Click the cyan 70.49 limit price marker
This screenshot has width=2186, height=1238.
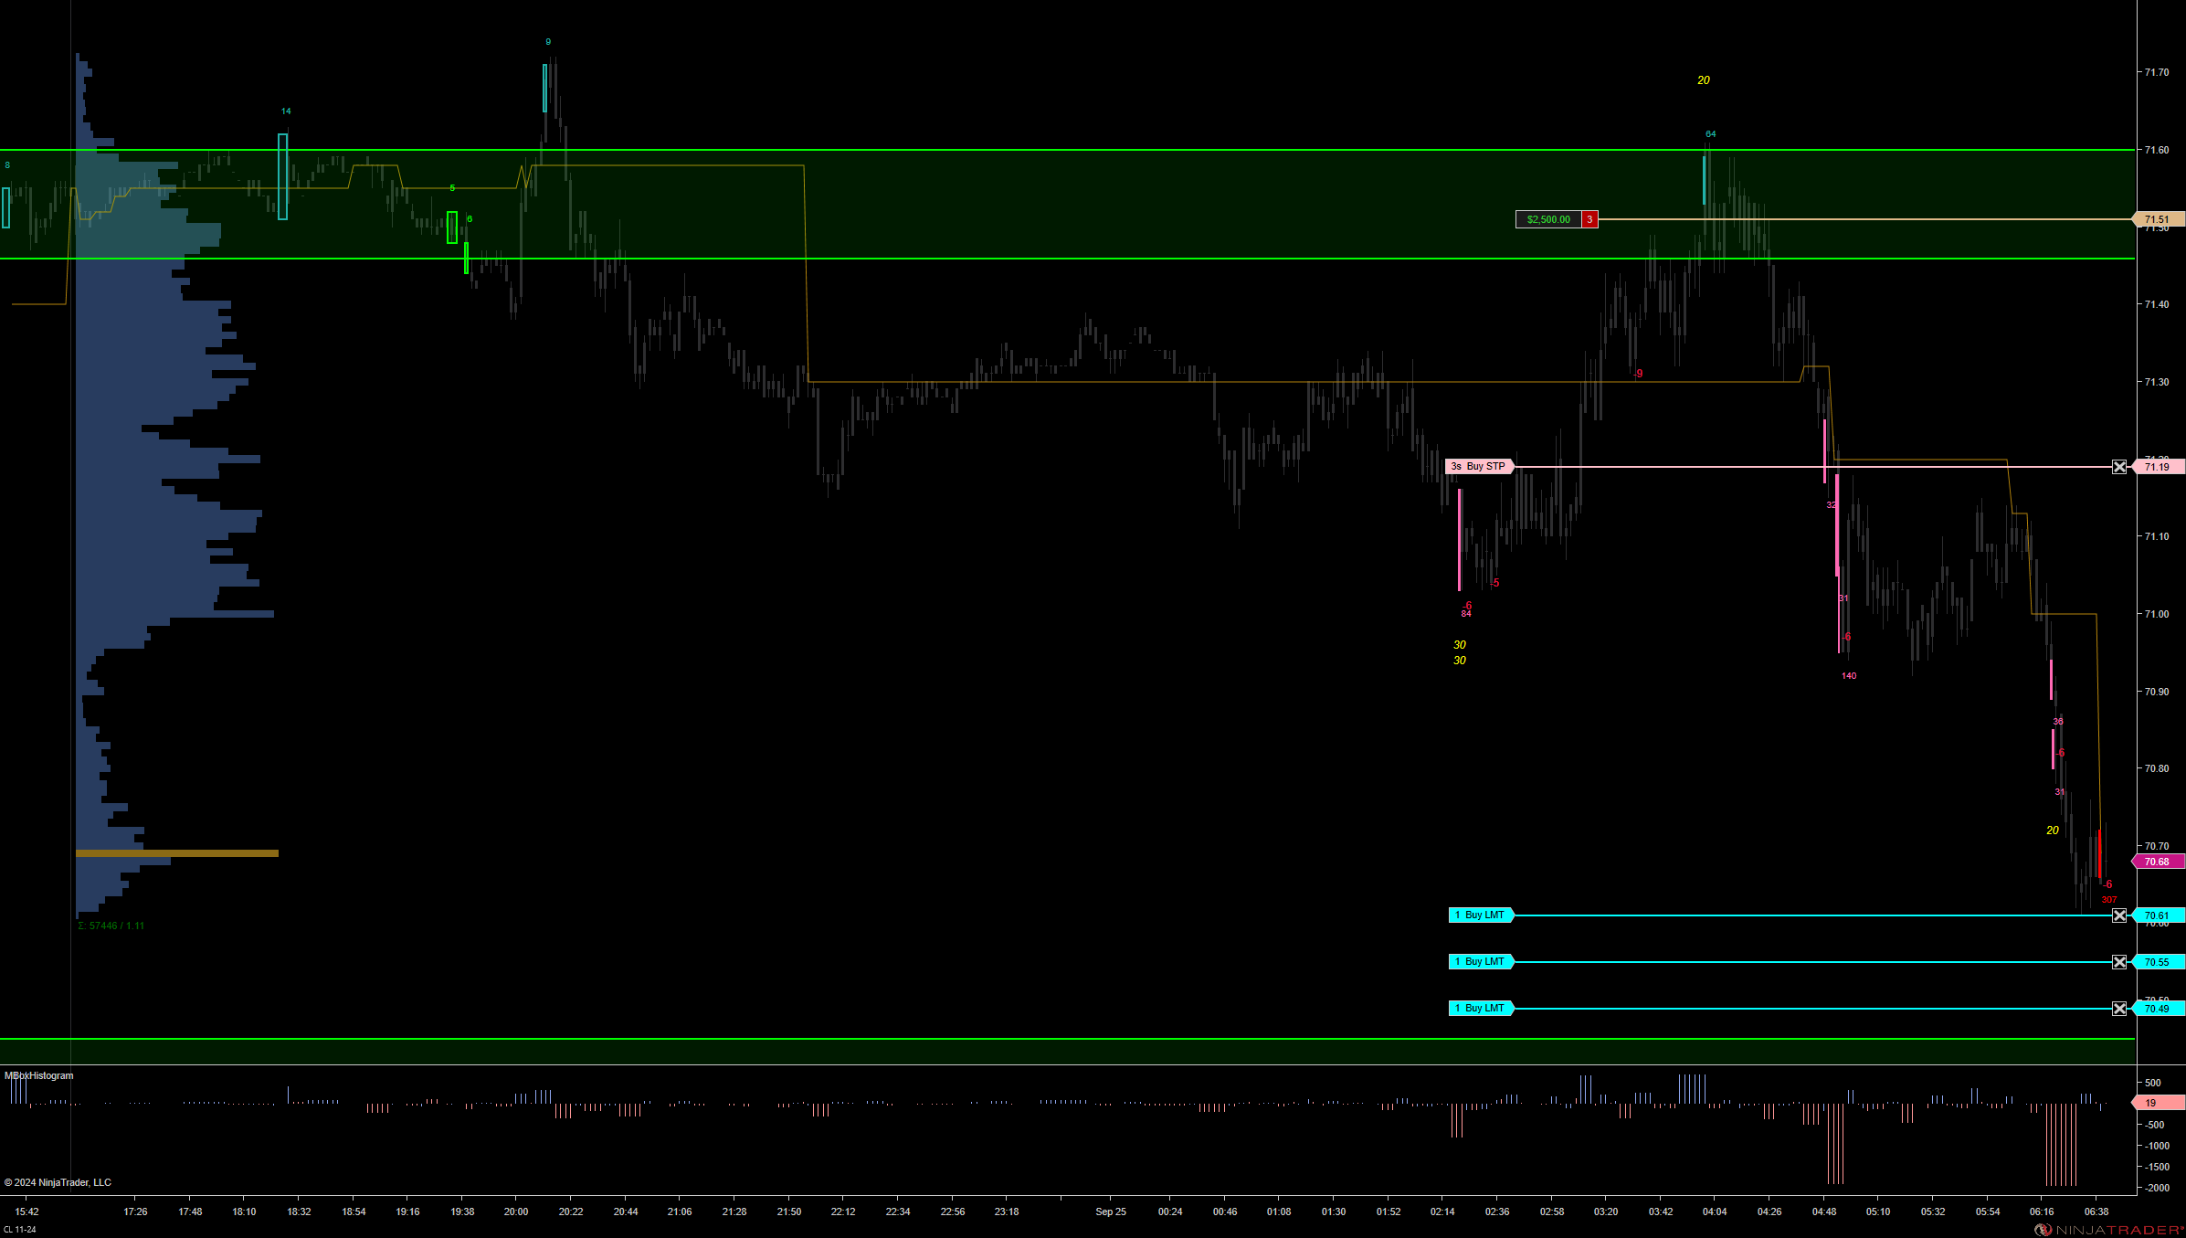[x=2158, y=1009]
